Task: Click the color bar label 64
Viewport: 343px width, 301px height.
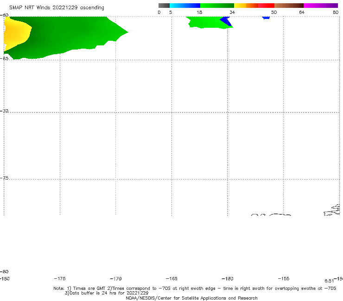Action: click(302, 12)
